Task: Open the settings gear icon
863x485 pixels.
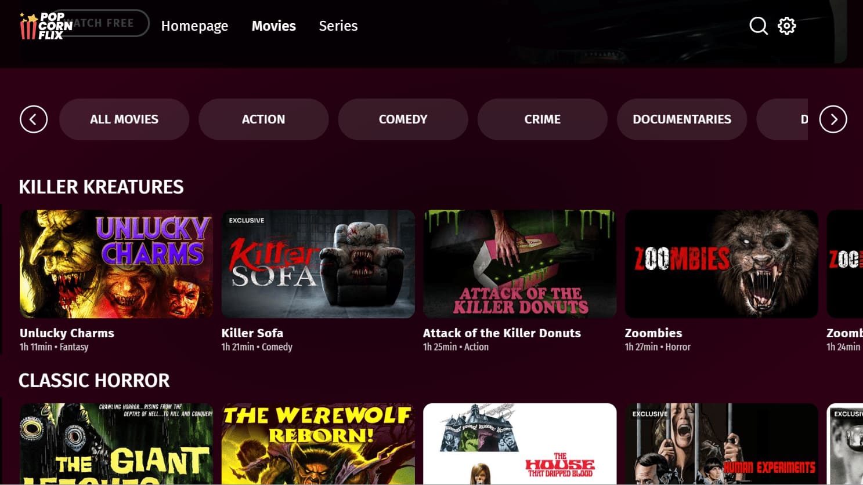Action: tap(787, 25)
